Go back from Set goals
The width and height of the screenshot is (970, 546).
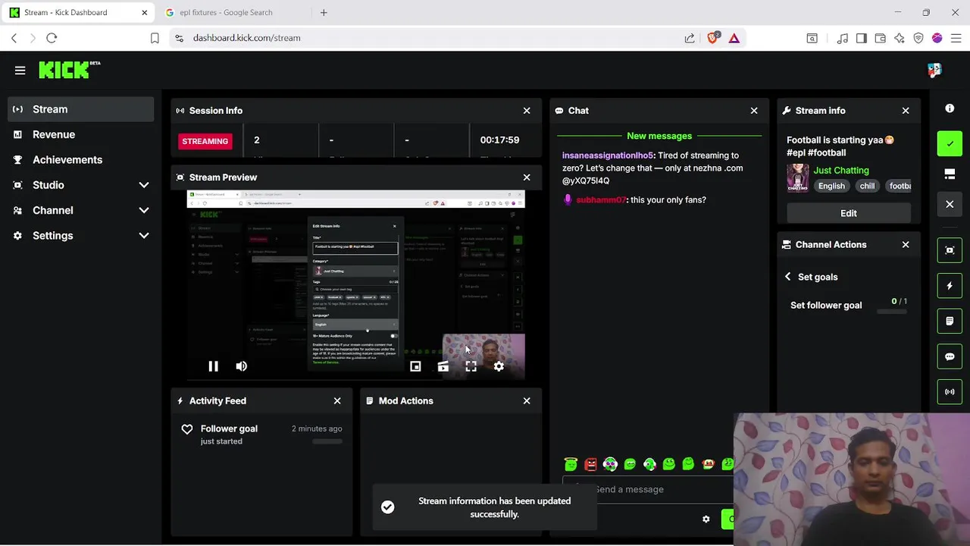pos(788,277)
